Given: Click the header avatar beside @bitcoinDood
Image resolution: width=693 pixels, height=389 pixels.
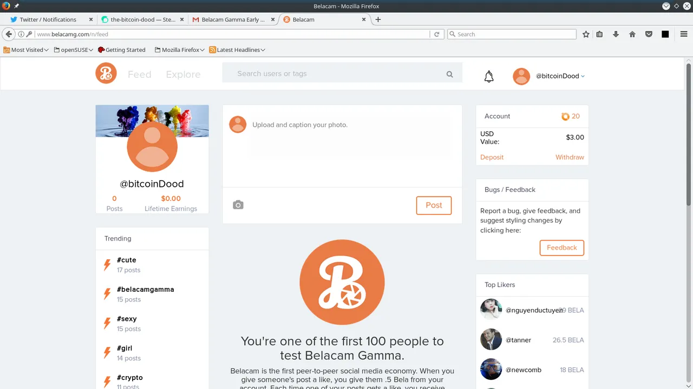Looking at the screenshot, I should (521, 76).
